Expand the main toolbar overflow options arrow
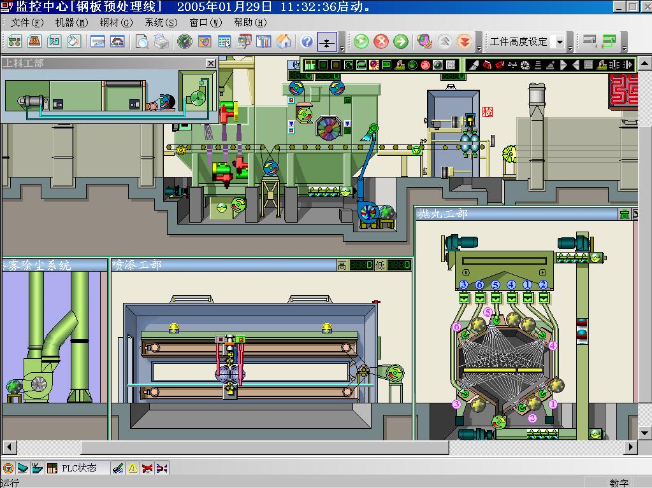 click(342, 48)
